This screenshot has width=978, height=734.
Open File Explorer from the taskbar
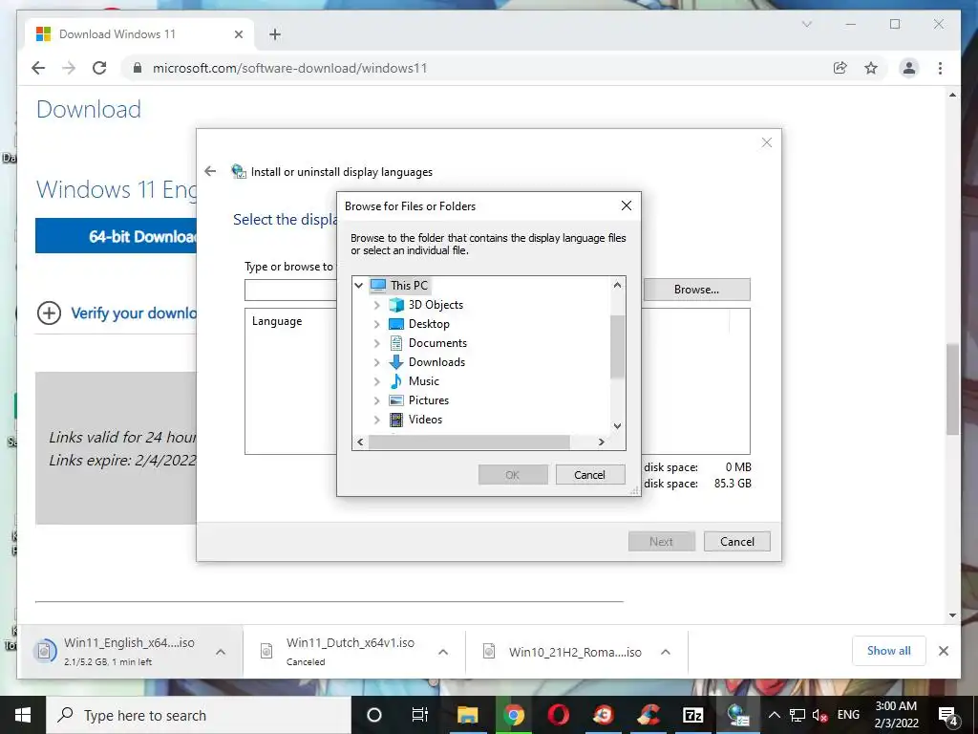467,715
